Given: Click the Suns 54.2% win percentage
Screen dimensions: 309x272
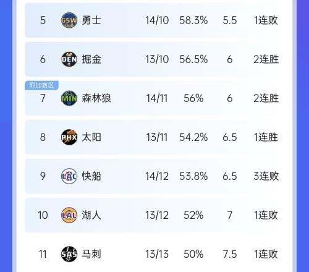Looking at the screenshot, I should pos(193,137).
